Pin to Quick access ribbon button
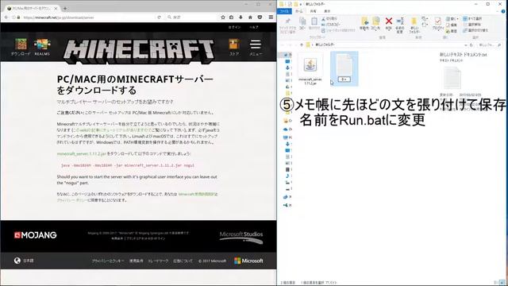 [x=287, y=25]
